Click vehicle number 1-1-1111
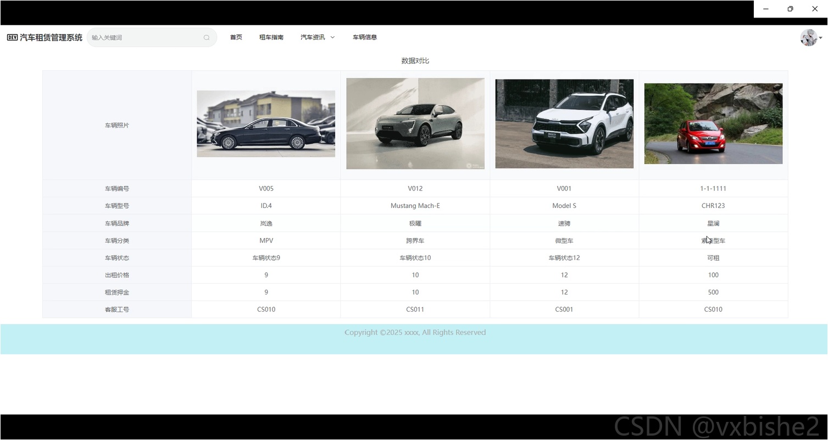 (x=713, y=189)
